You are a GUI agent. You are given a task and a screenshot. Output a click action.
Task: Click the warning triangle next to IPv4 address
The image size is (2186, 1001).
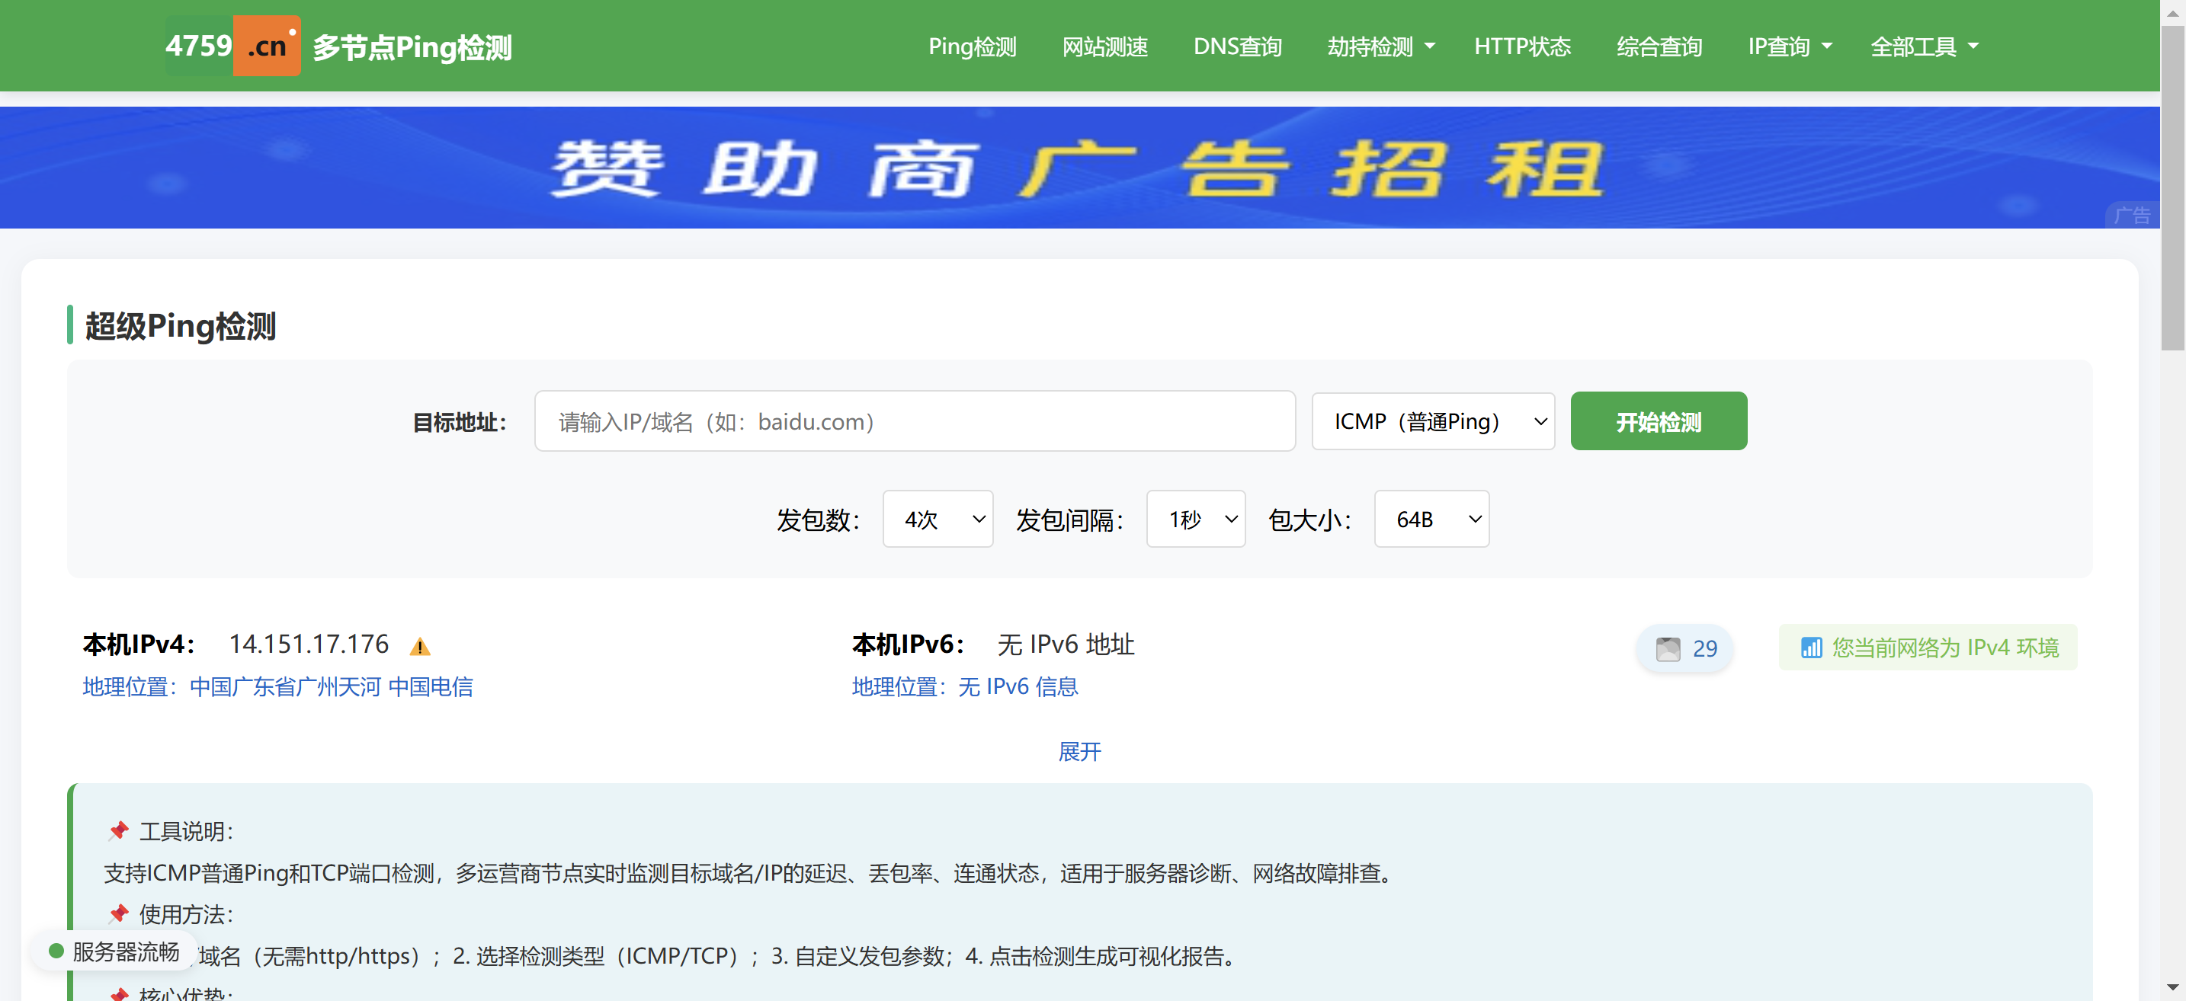pyautogui.click(x=420, y=648)
